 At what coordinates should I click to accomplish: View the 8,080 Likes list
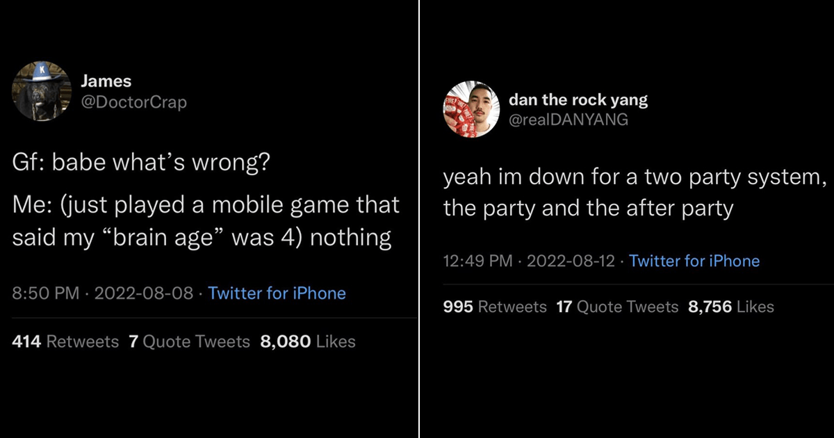pyautogui.click(x=307, y=341)
